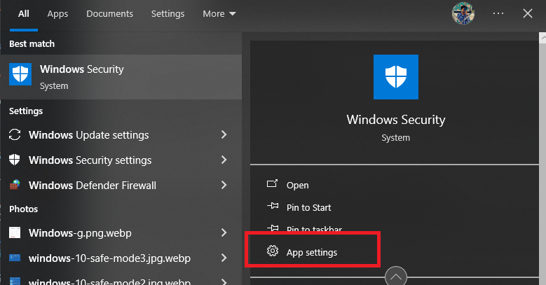Expand Windows Defender Firewall arrow

click(224, 186)
